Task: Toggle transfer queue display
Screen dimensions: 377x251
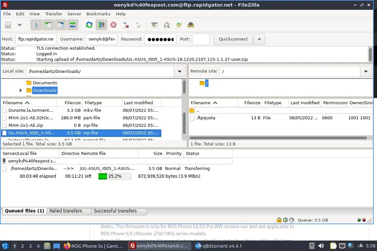Action: coord(72,25)
